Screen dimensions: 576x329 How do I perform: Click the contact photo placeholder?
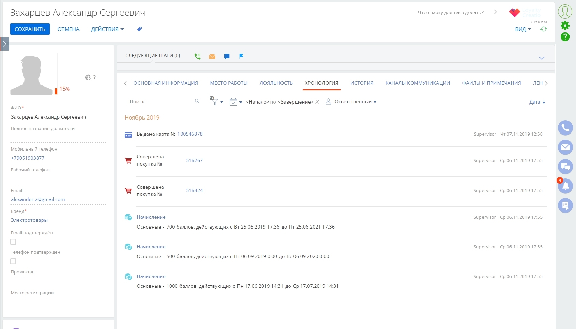click(x=31, y=75)
